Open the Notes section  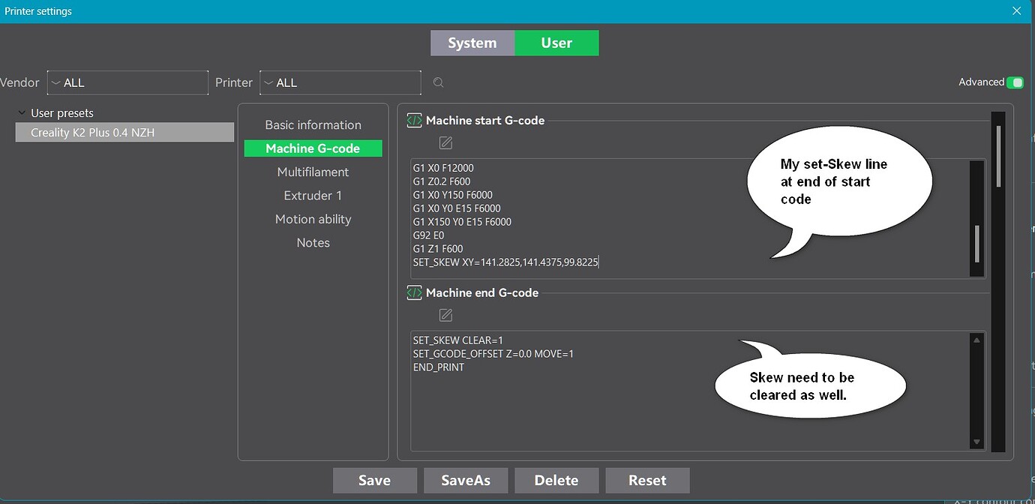point(313,242)
